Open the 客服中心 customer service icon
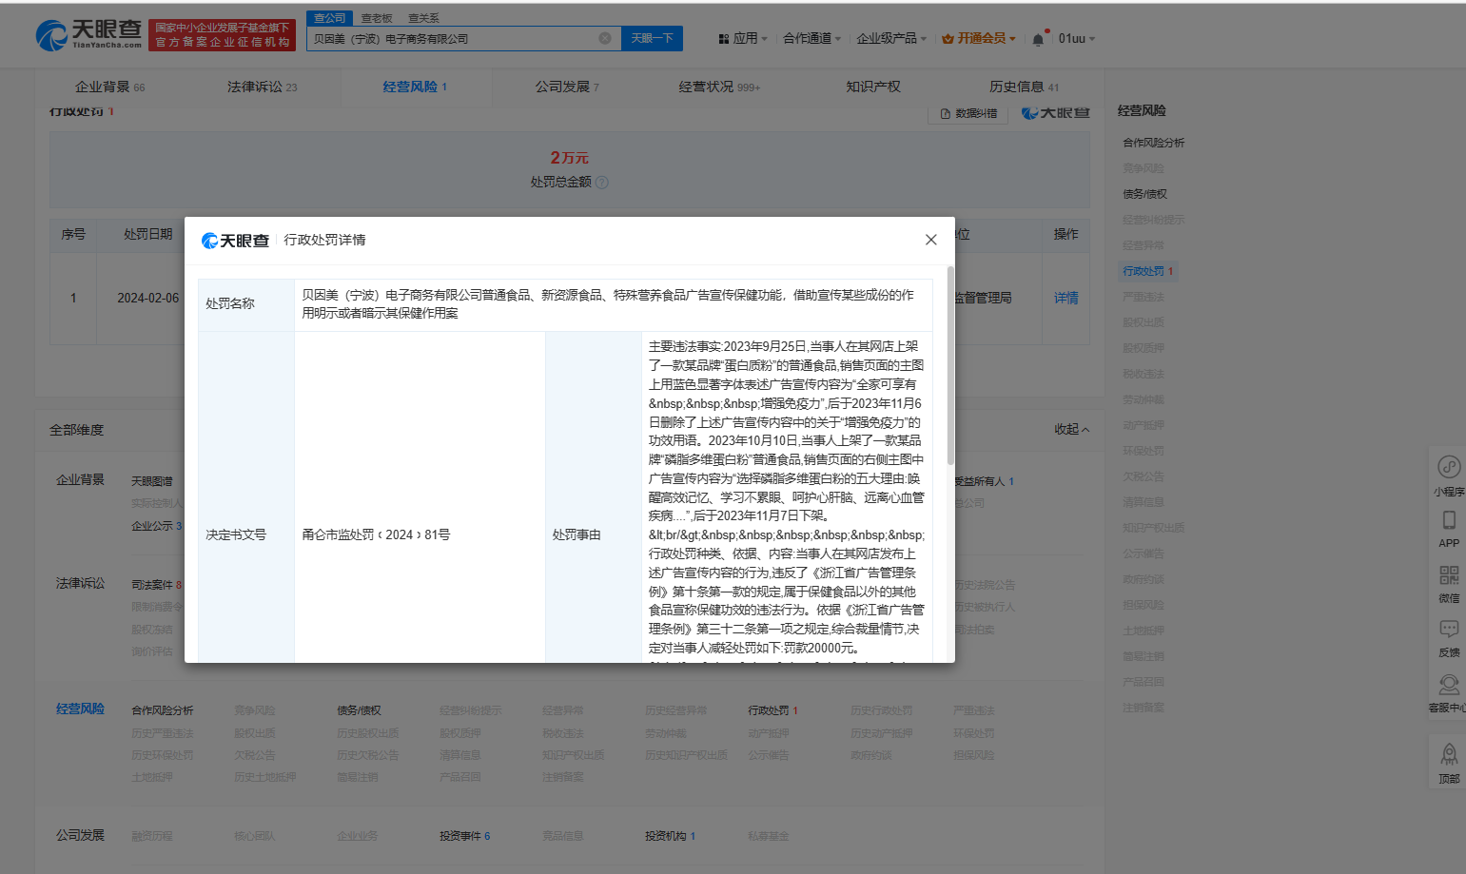This screenshot has width=1466, height=874. pos(1448,684)
